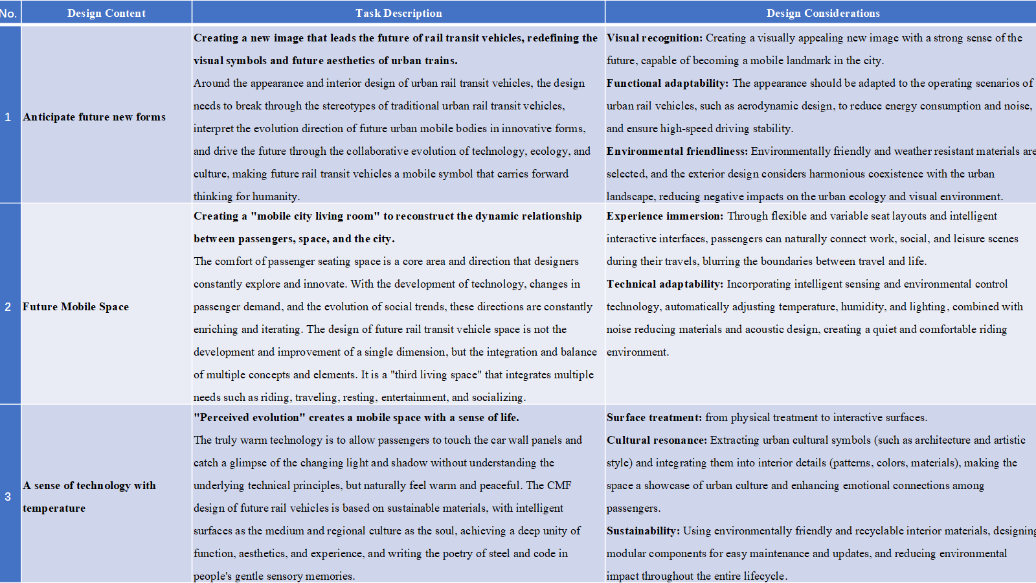Click the "Surface treatment:" bold label
1036x583 pixels.
654,418
